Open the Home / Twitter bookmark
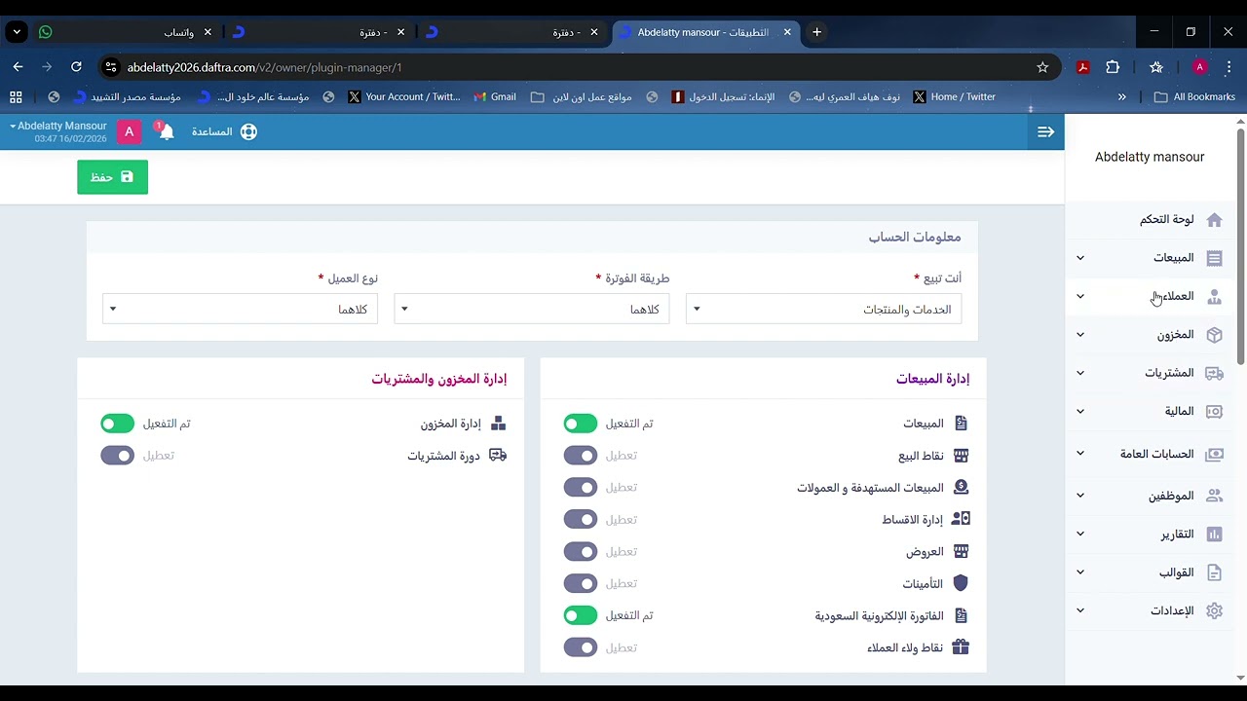This screenshot has height=701, width=1247. [x=954, y=97]
